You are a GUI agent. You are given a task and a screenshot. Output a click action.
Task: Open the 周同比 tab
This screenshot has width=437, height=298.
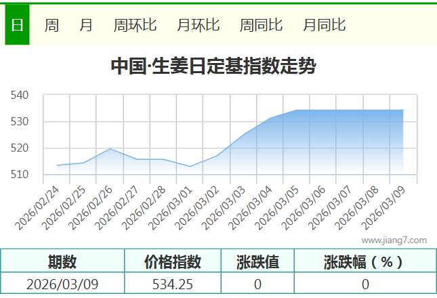pos(261,26)
